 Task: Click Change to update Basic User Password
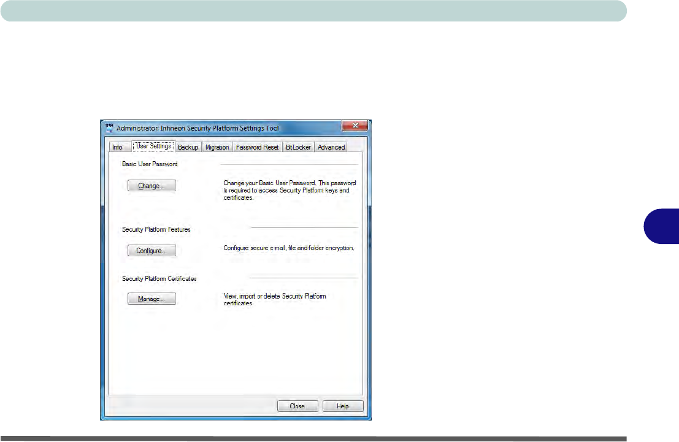coord(152,186)
